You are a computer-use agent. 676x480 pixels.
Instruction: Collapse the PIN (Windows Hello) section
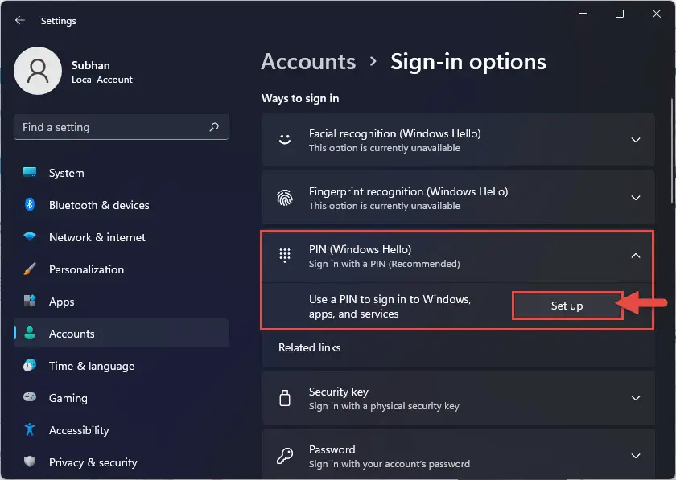(634, 255)
